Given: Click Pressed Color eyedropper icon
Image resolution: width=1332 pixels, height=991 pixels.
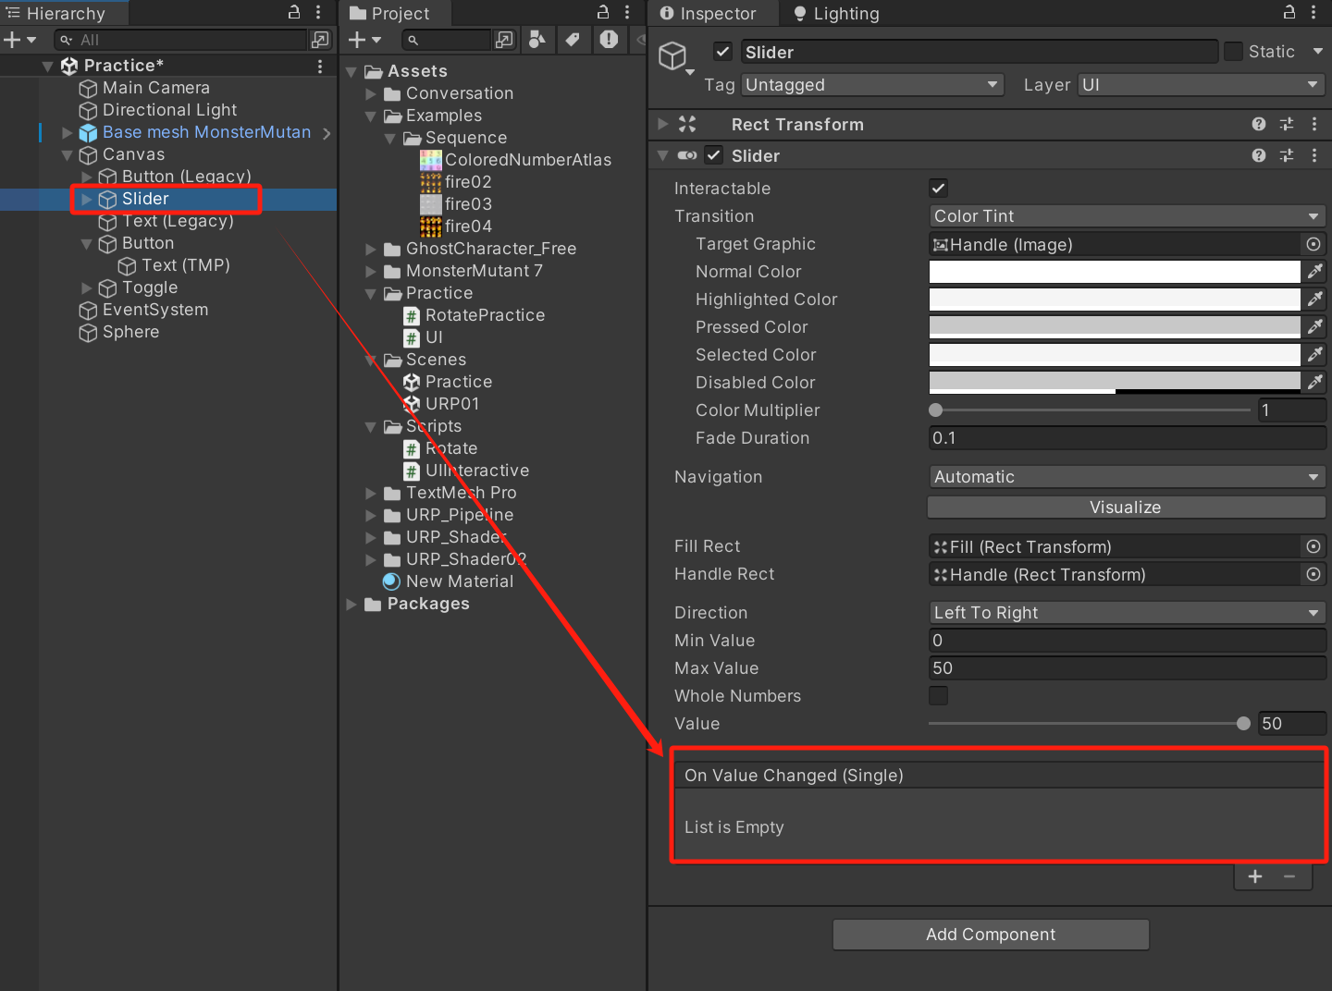Looking at the screenshot, I should [1314, 327].
